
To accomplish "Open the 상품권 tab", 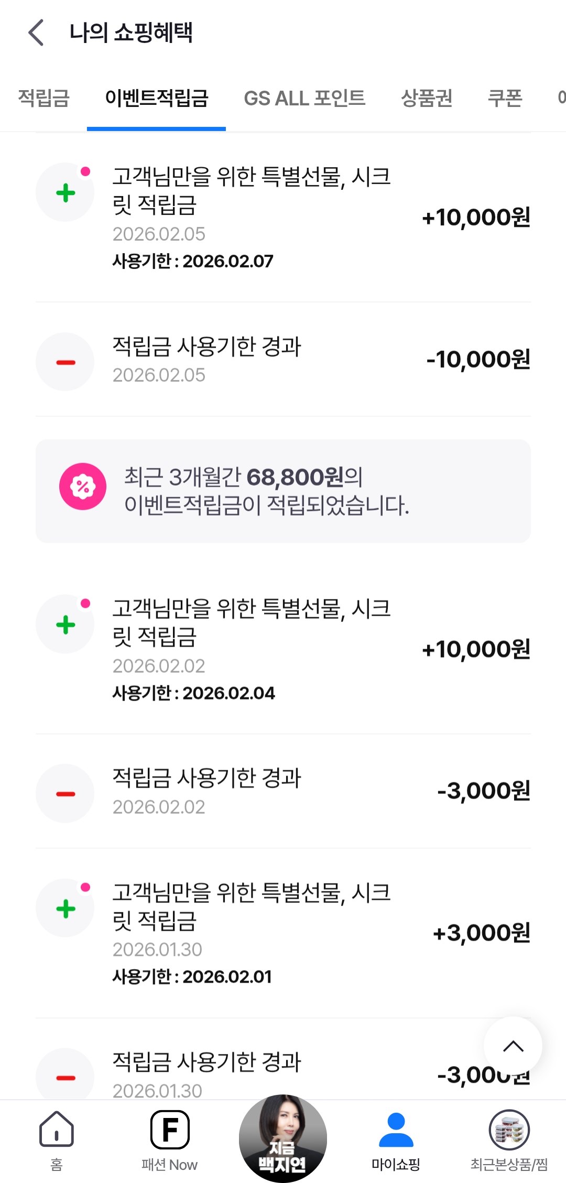I will point(427,98).
